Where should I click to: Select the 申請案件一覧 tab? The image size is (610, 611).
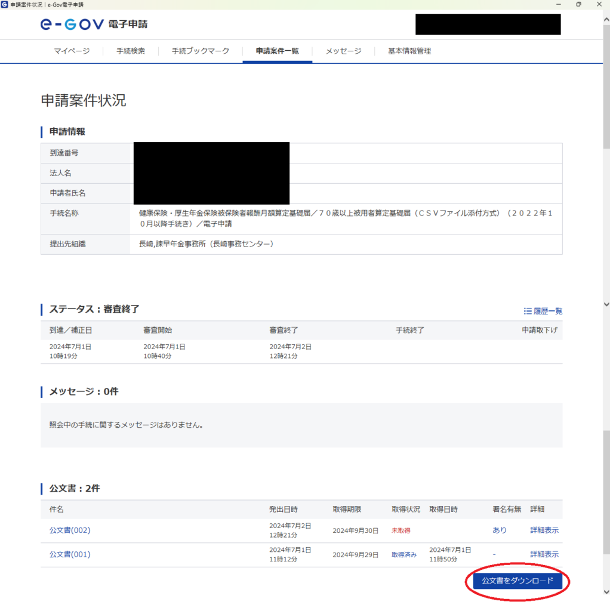coord(277,51)
